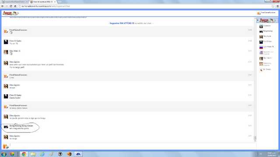Click the browser address bar
280x157 pixels.
click(145, 6)
